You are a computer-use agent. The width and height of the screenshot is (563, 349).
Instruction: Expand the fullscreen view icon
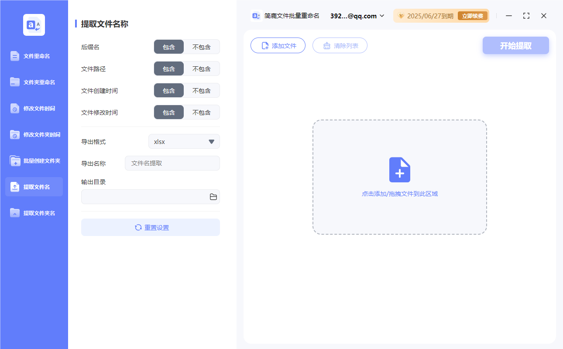[x=526, y=16]
